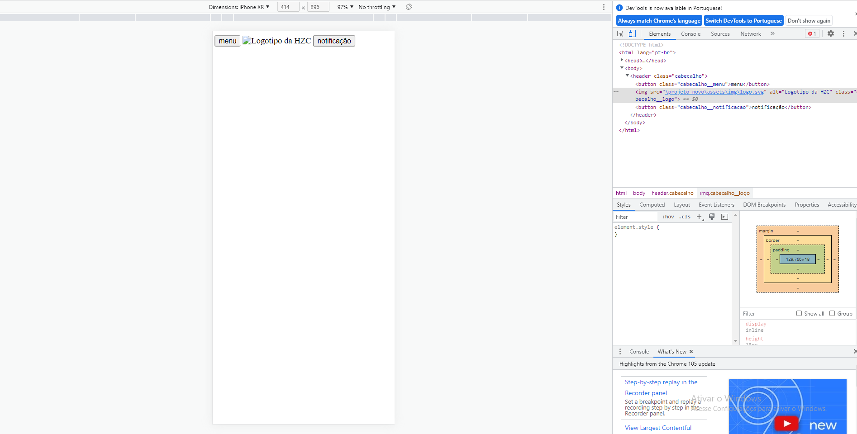This screenshot has height=434, width=857.
Task: Open the DOM Breakpoints tab
Action: (764, 205)
